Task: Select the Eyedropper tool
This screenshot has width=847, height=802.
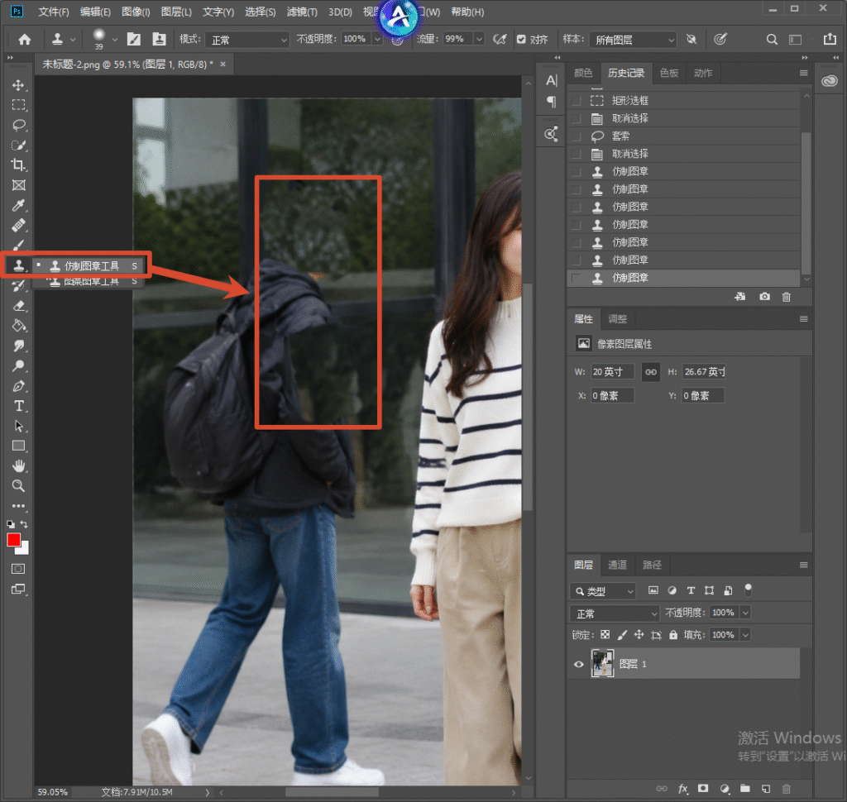Action: click(x=18, y=205)
